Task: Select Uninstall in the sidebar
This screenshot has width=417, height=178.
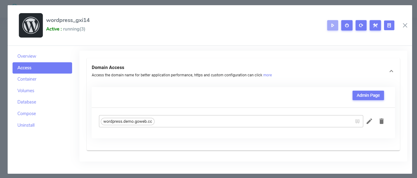Action: [x=26, y=125]
